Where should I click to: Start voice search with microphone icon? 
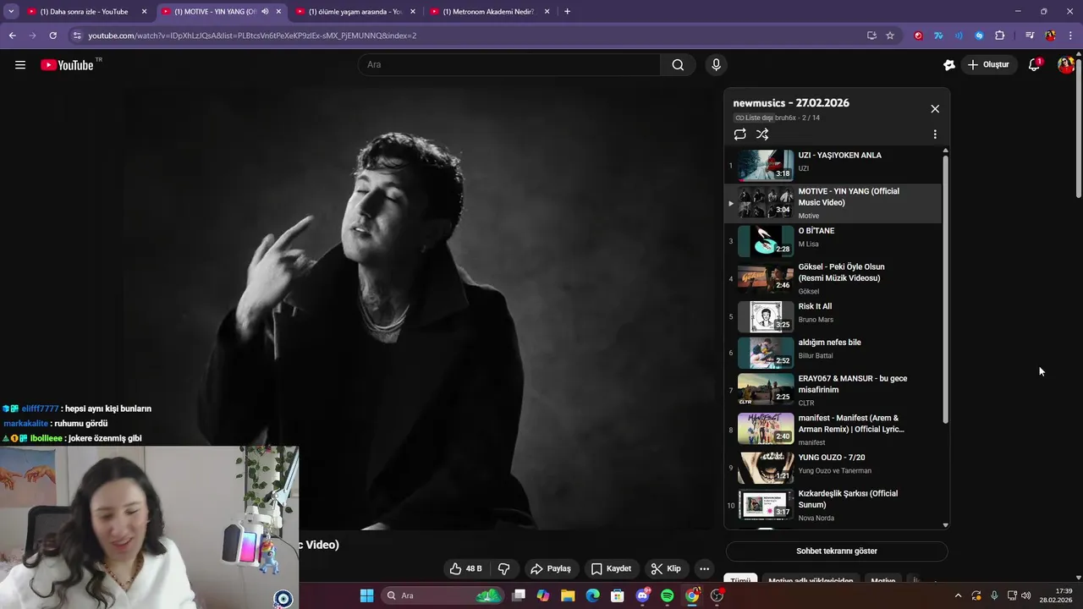click(716, 65)
